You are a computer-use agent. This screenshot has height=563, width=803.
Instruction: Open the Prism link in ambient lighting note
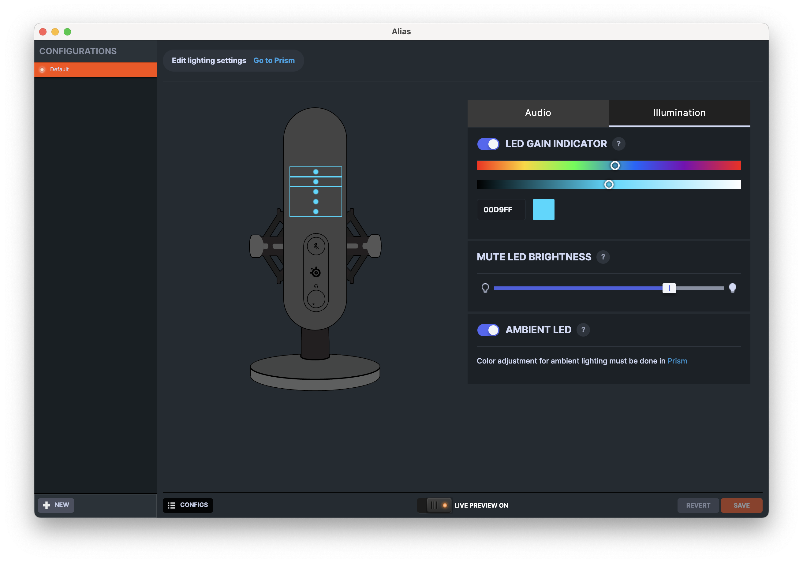tap(677, 361)
